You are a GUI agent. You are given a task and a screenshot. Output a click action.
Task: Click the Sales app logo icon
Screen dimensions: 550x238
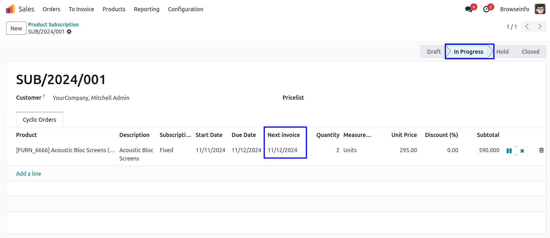[10, 9]
